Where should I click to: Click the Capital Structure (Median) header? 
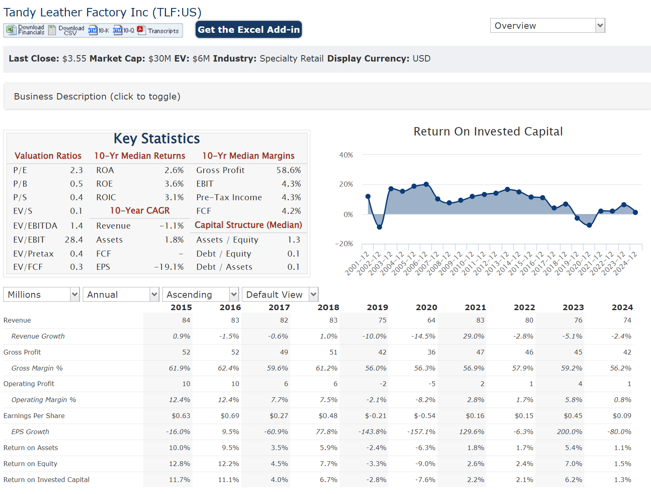coord(248,225)
